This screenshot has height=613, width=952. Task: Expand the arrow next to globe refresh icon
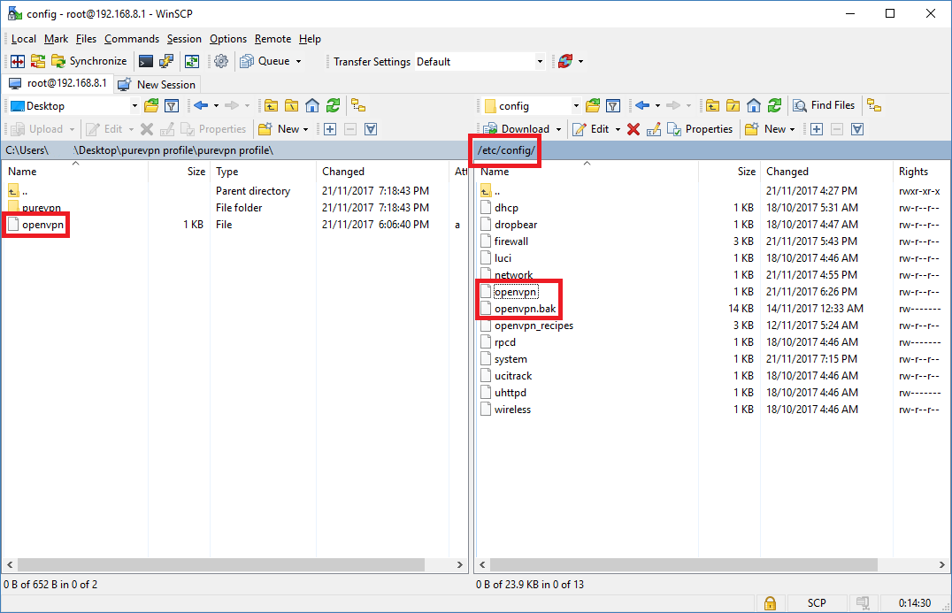click(x=580, y=61)
